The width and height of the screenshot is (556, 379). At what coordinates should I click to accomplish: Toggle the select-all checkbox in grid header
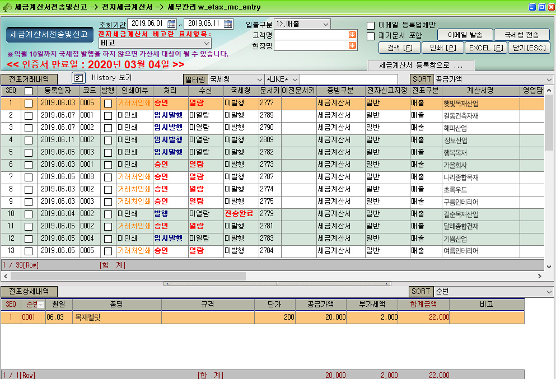[x=29, y=91]
